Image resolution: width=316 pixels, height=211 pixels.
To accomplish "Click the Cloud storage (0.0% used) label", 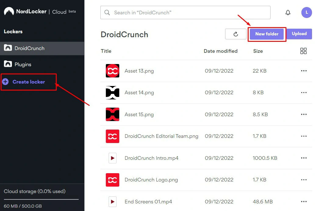I will point(35,191).
